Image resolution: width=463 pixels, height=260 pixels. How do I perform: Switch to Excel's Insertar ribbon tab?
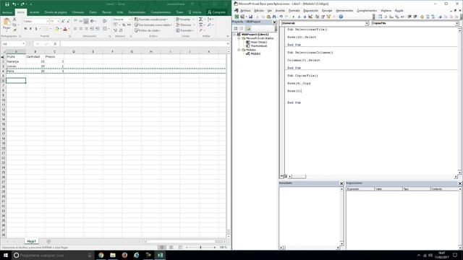[34, 12]
